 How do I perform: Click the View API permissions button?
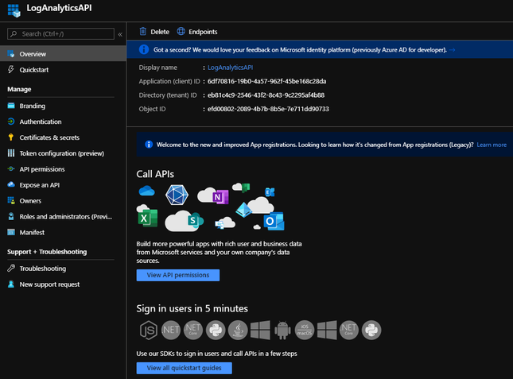[x=178, y=275]
